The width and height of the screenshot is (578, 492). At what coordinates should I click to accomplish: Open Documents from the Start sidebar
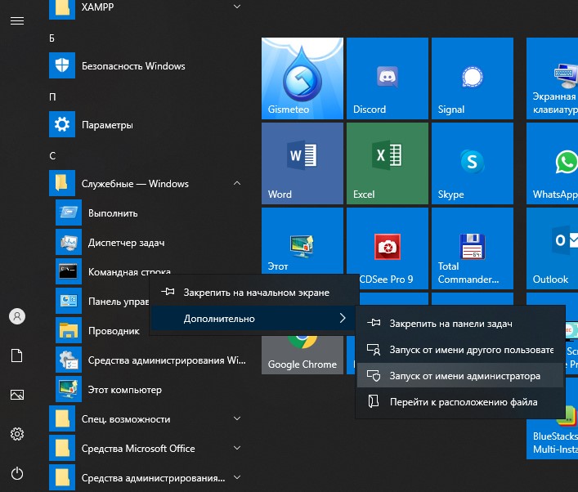[x=17, y=356]
